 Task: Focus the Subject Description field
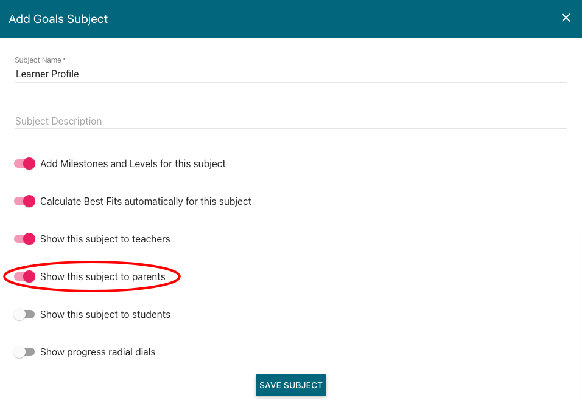290,121
